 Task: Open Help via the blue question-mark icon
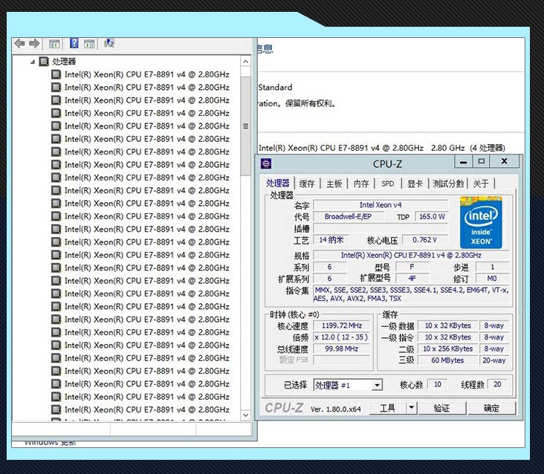tap(74, 43)
